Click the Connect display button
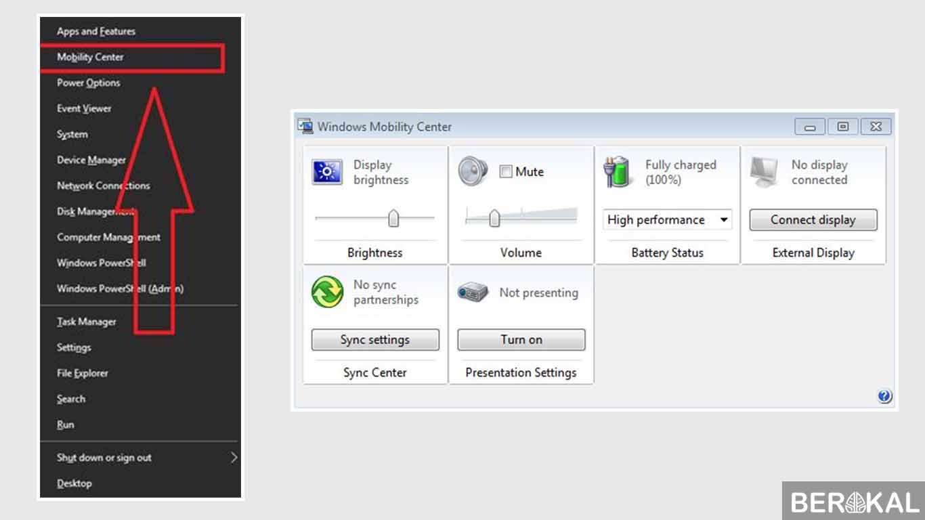This screenshot has width=925, height=520. [x=813, y=220]
